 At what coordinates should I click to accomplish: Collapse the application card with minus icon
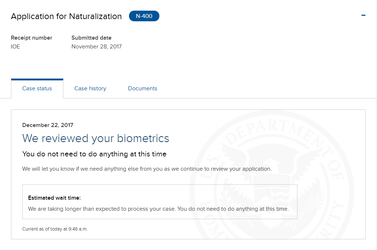pos(363,15)
